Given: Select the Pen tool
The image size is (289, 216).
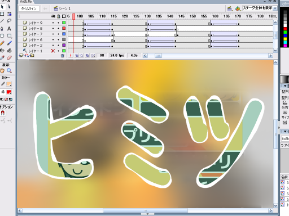Looking at the screenshot, I should tap(2, 29).
